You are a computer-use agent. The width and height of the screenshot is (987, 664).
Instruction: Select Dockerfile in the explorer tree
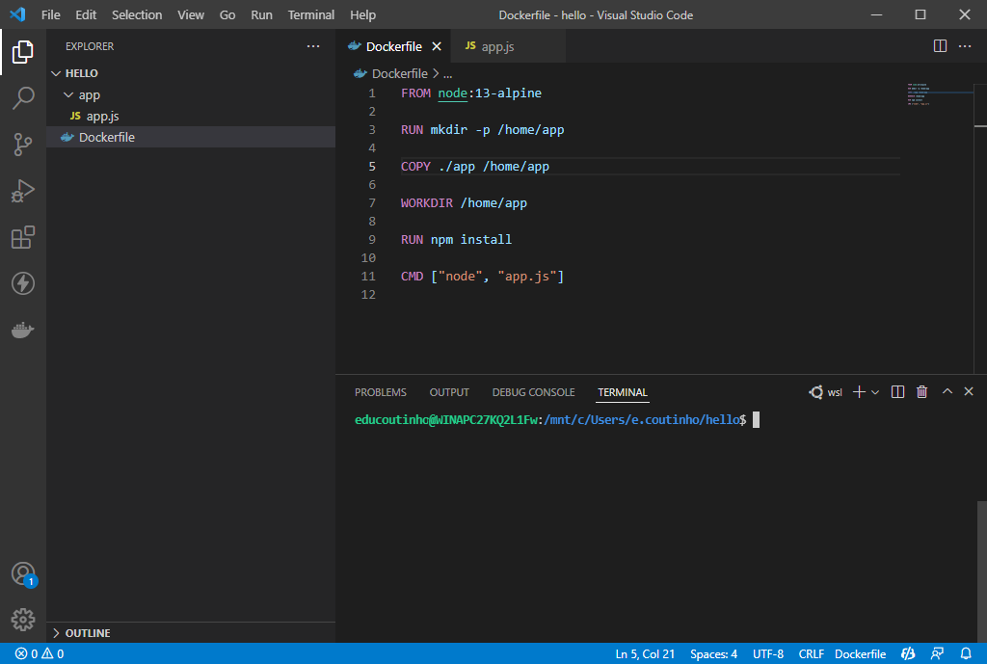coord(191,137)
